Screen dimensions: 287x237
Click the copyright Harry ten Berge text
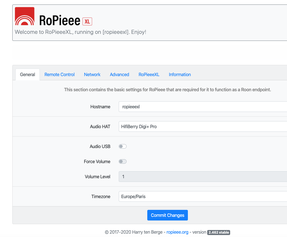pos(134,232)
